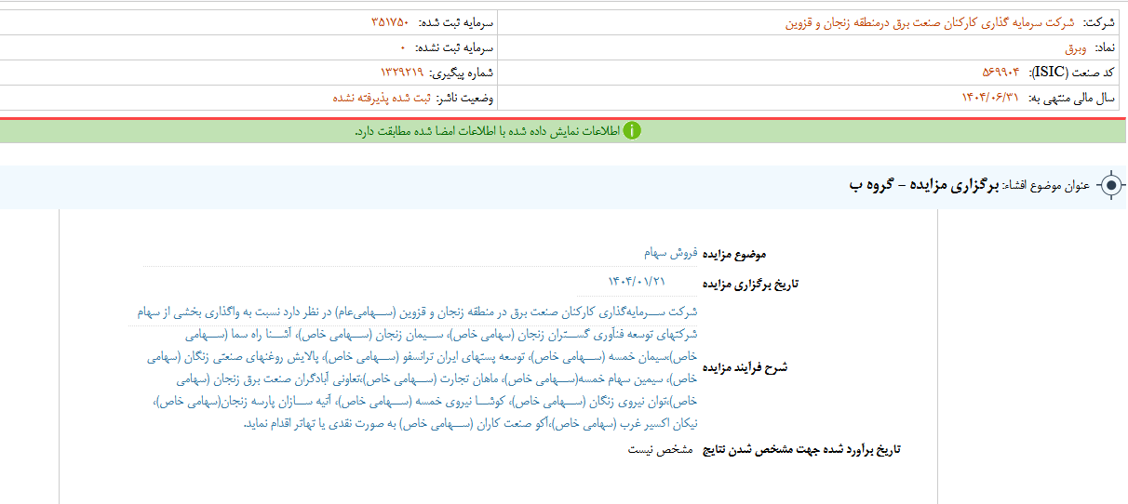Image resolution: width=1128 pixels, height=504 pixels.
Task: Click the label شرح فرایند مزایده
Action: pos(745,367)
